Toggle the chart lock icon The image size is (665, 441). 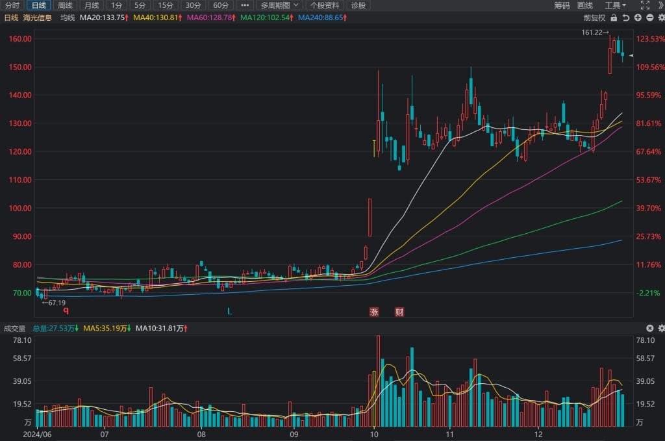[614, 18]
